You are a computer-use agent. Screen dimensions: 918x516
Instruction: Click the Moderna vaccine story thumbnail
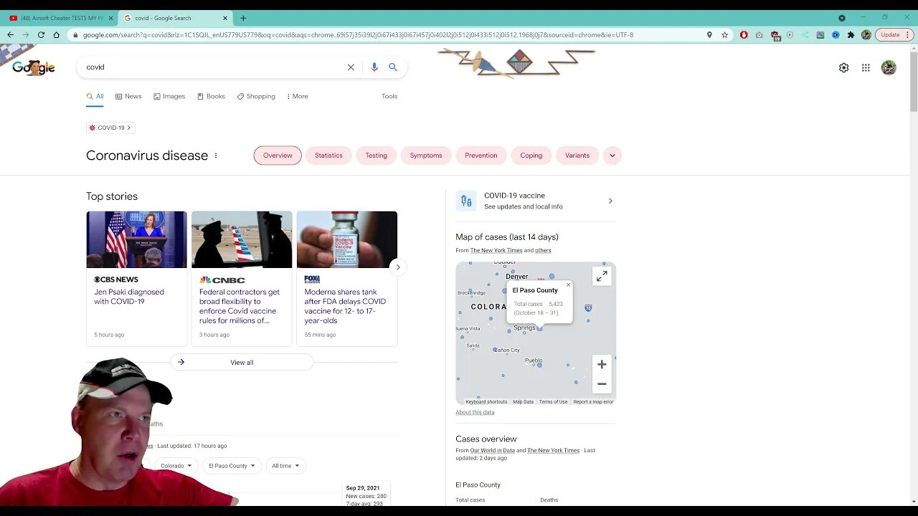pos(347,239)
